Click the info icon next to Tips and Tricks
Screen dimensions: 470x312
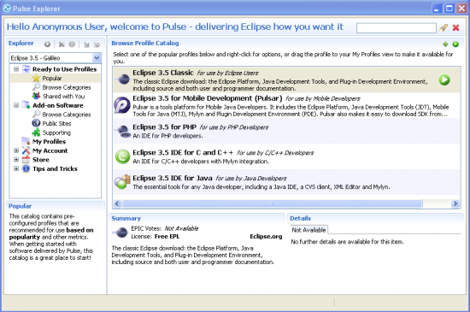pos(26,168)
